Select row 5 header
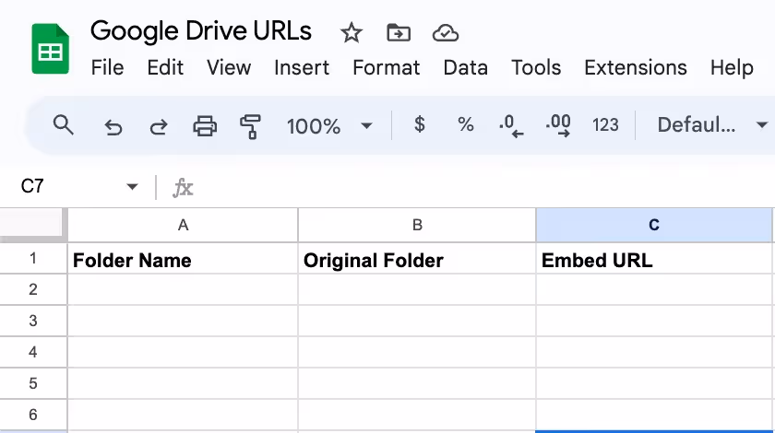The image size is (775, 433). pyautogui.click(x=33, y=383)
